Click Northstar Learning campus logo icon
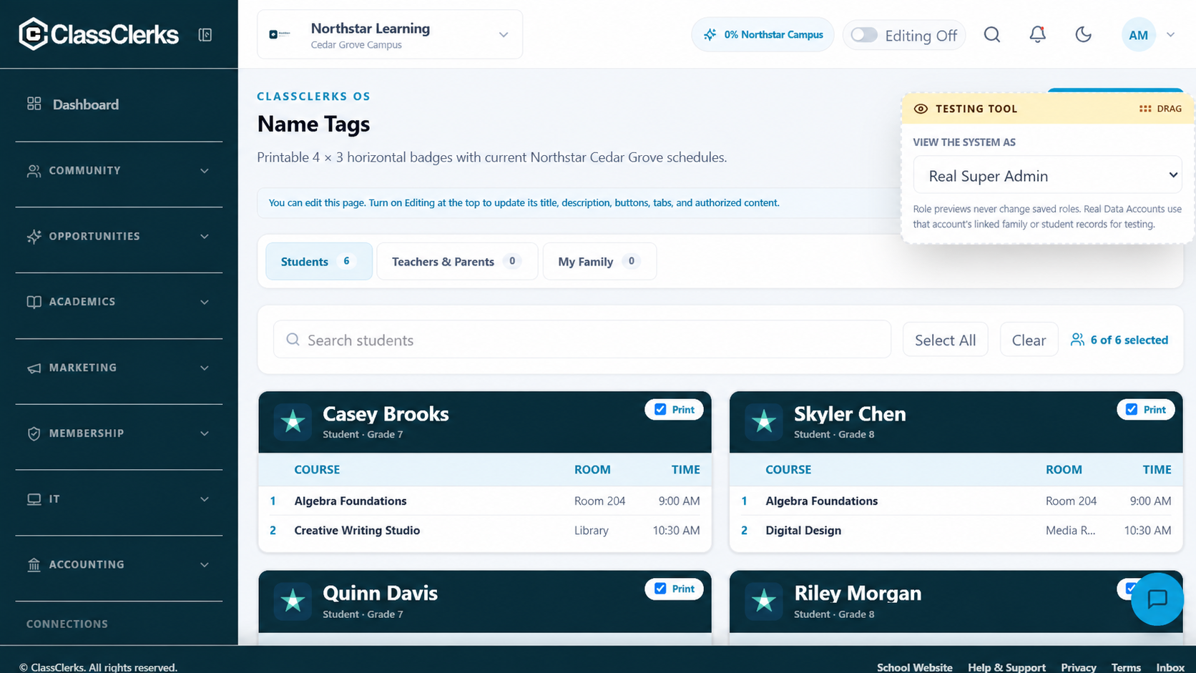Screen dimensions: 1196x673 coord(280,34)
